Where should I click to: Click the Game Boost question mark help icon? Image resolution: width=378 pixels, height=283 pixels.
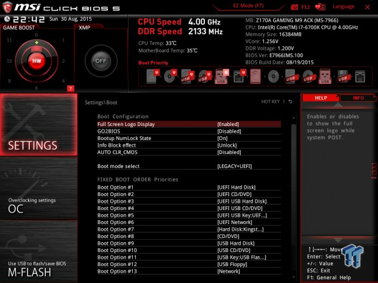pyautogui.click(x=70, y=89)
